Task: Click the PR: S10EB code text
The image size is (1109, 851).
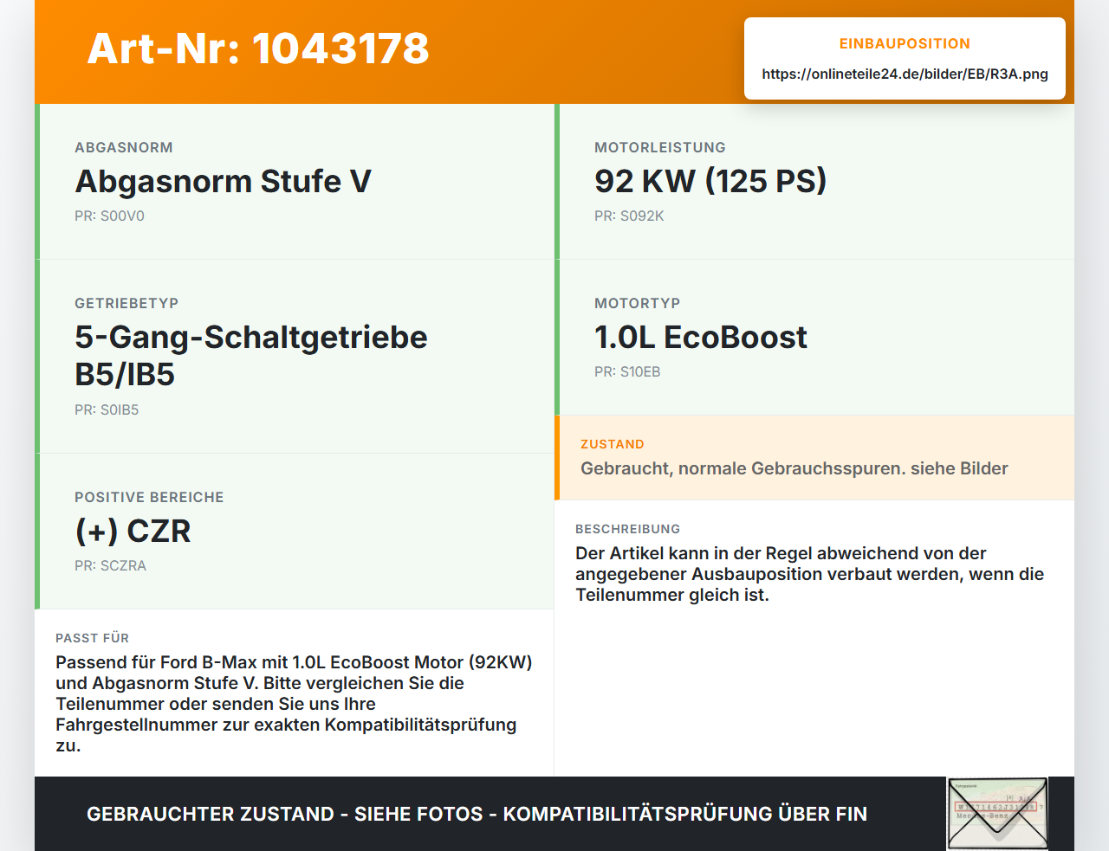Action: pyautogui.click(x=627, y=372)
